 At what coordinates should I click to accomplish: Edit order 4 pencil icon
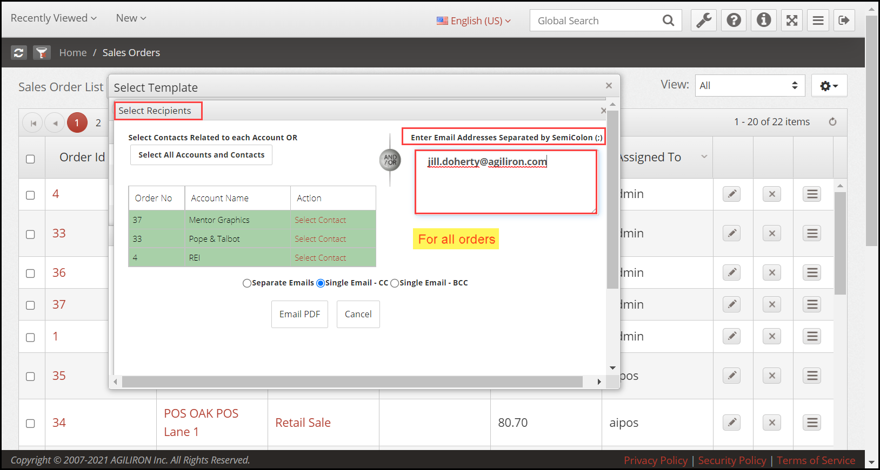coord(732,194)
